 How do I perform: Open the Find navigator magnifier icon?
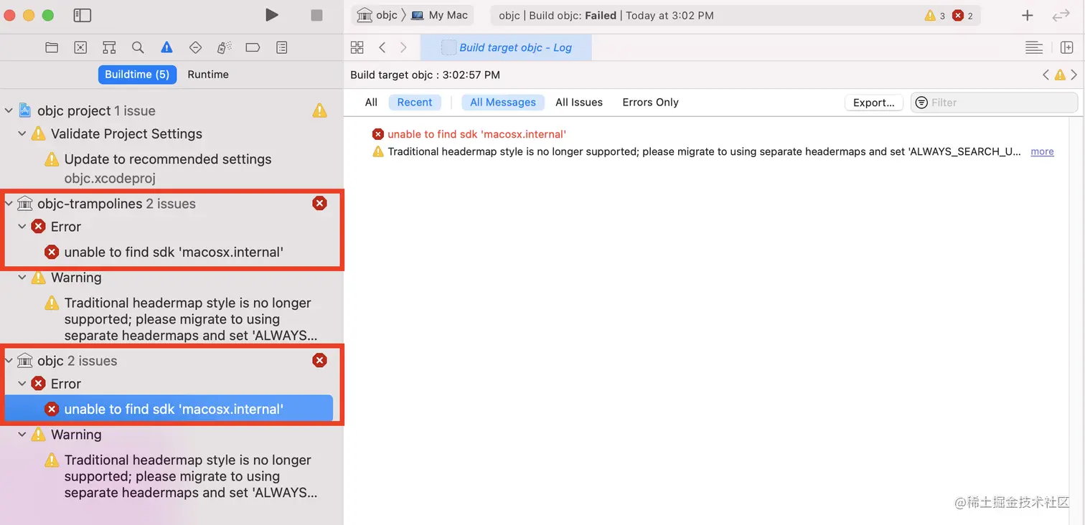pyautogui.click(x=138, y=47)
